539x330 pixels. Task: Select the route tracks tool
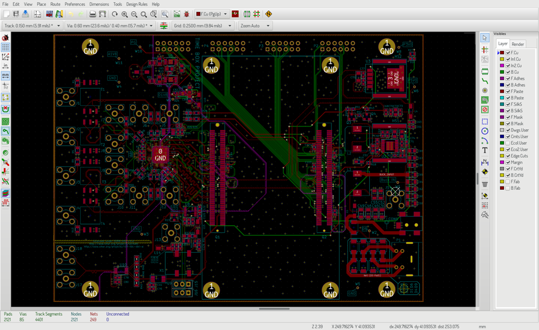pyautogui.click(x=485, y=81)
